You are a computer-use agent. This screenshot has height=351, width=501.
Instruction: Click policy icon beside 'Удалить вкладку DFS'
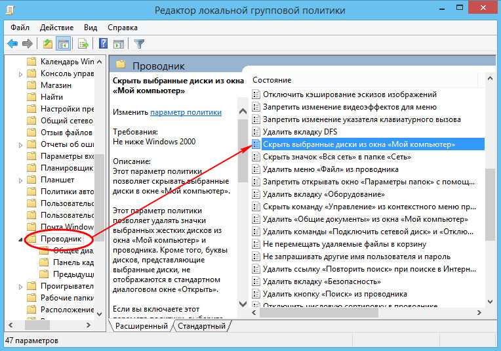pyautogui.click(x=256, y=132)
